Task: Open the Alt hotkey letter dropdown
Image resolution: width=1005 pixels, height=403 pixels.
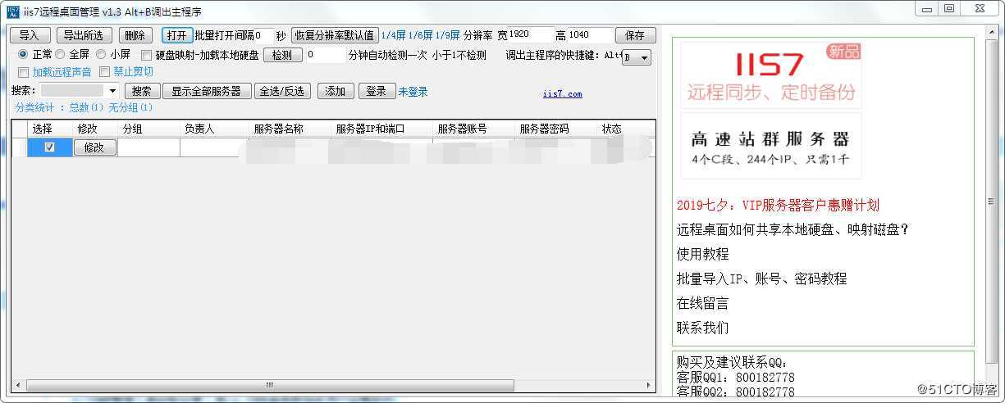Action: [x=637, y=57]
